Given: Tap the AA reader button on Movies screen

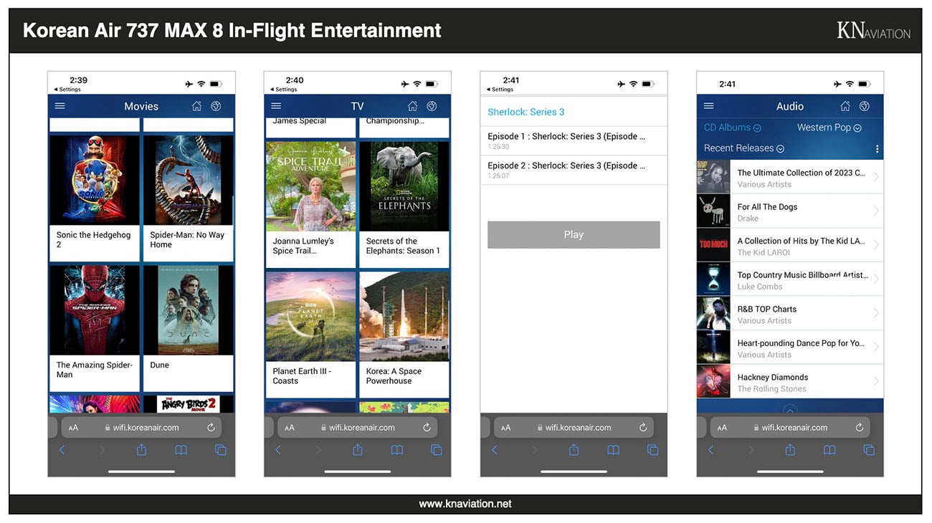Looking at the screenshot, I should coord(73,428).
